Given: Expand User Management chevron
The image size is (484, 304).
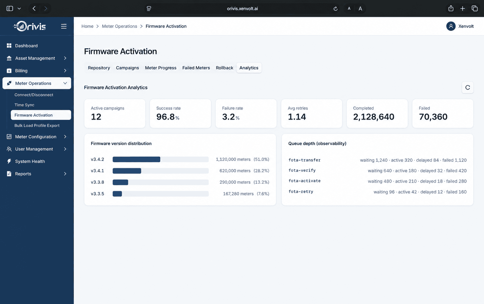Looking at the screenshot, I should tap(65, 149).
